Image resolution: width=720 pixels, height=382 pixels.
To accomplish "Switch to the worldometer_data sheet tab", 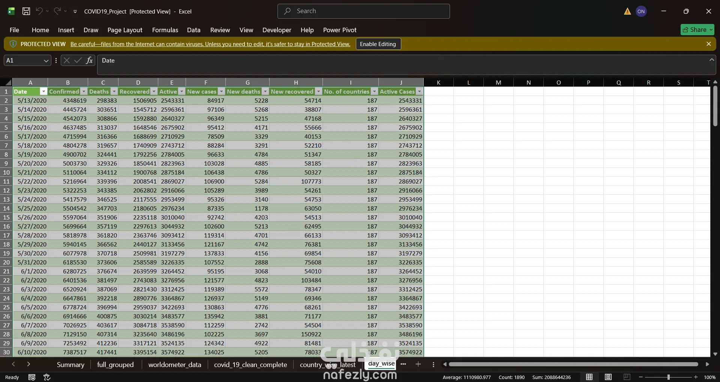I will click(x=175, y=364).
